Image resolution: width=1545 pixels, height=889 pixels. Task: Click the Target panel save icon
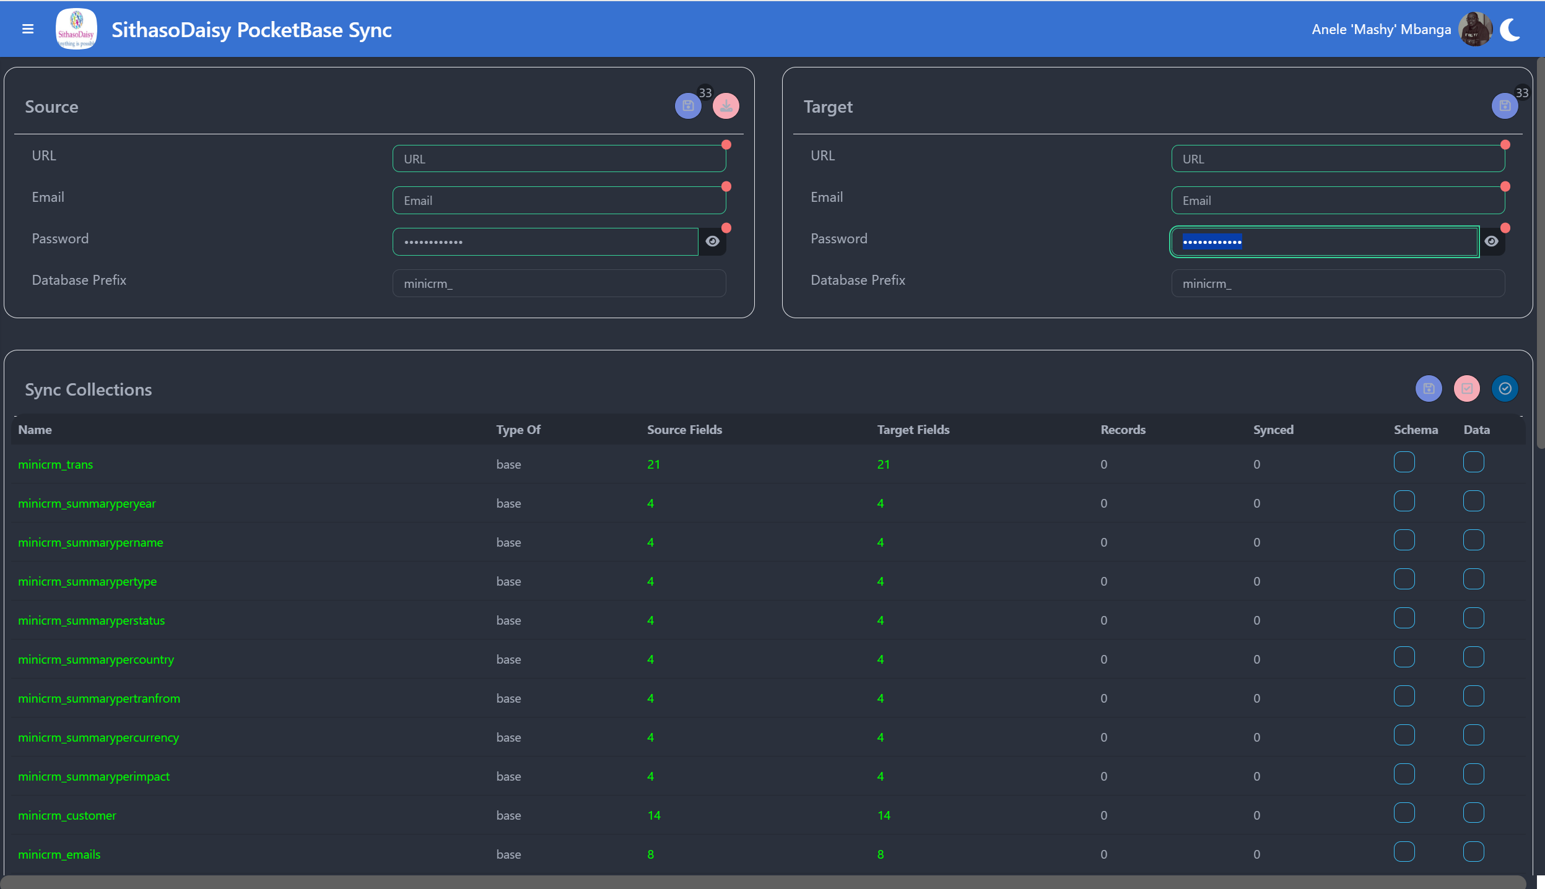pyautogui.click(x=1504, y=106)
